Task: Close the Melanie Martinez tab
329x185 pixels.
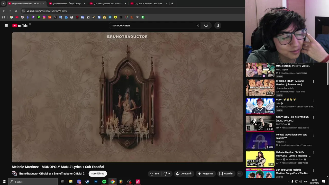Action: (x=44, y=4)
